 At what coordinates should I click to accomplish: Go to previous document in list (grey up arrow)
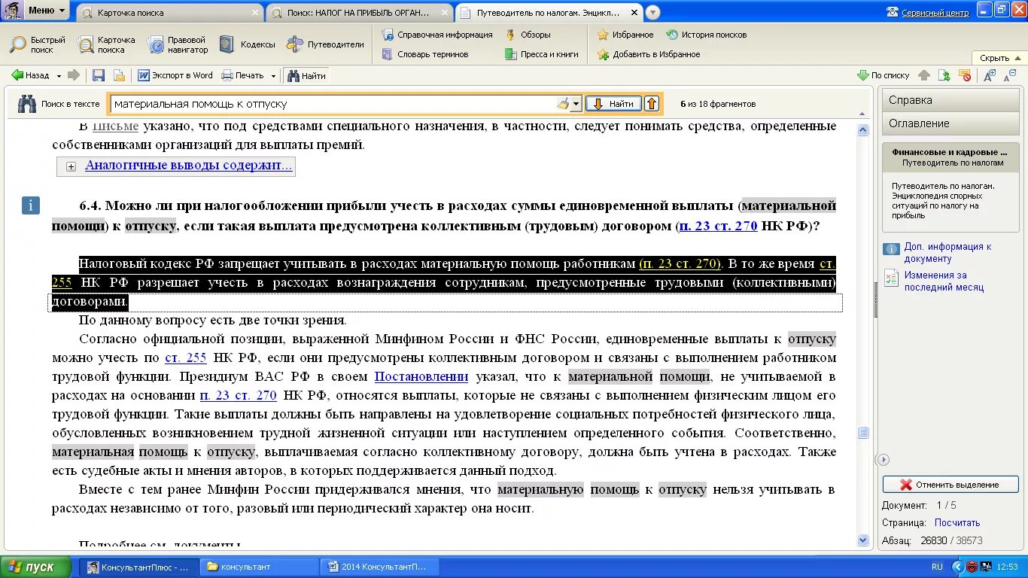point(924,75)
